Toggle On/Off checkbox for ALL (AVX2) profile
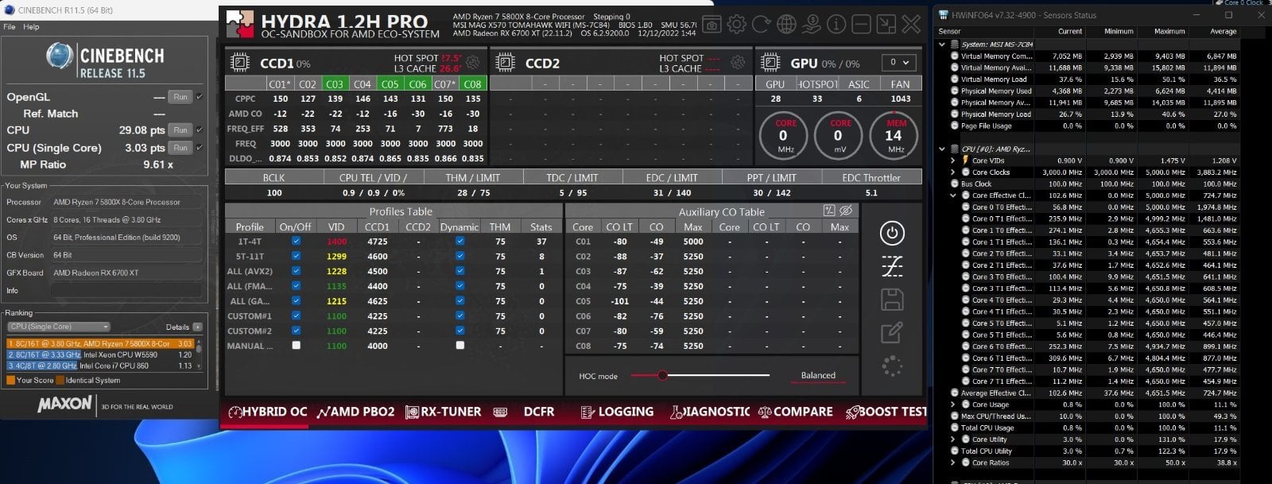Viewport: 1272px width, 484px height. (297, 271)
